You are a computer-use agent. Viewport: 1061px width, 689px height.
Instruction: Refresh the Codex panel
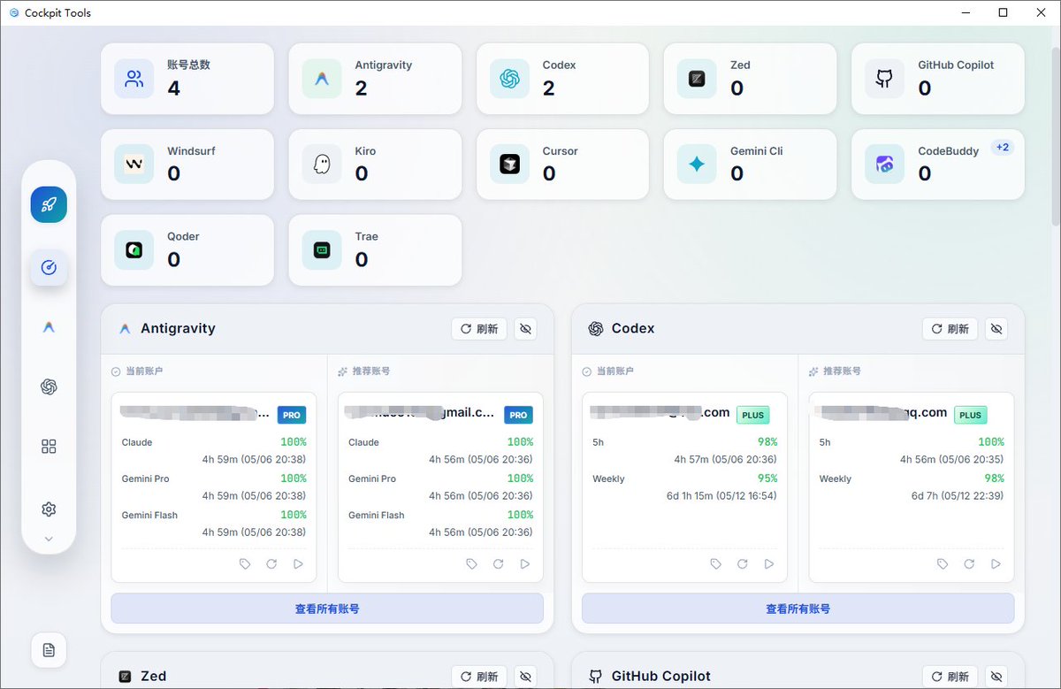(950, 329)
